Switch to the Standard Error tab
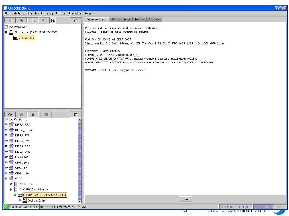Viewport: 289px width, 216px height. (121, 19)
